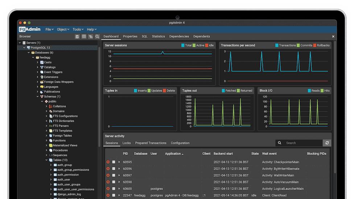
Task: Refresh the server activity list
Action: 327,143
